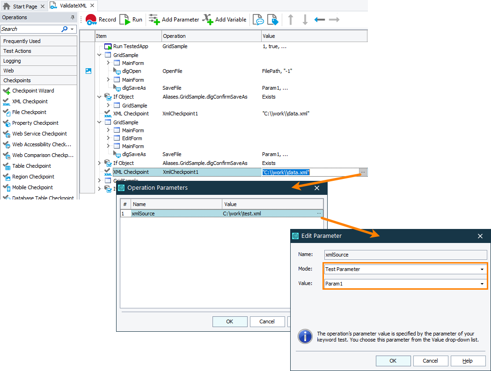Click Cancel in Operation Parameters dialog
The height and width of the screenshot is (371, 491).
click(x=267, y=321)
